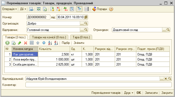
Task: Toggle the tax accounting filter icon
Action: (x=79, y=9)
